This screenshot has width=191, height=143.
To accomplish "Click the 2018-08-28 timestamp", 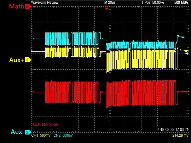I will point(173,130).
